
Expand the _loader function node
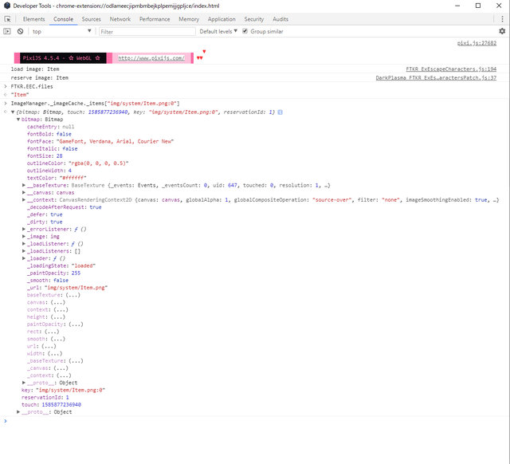click(24, 258)
